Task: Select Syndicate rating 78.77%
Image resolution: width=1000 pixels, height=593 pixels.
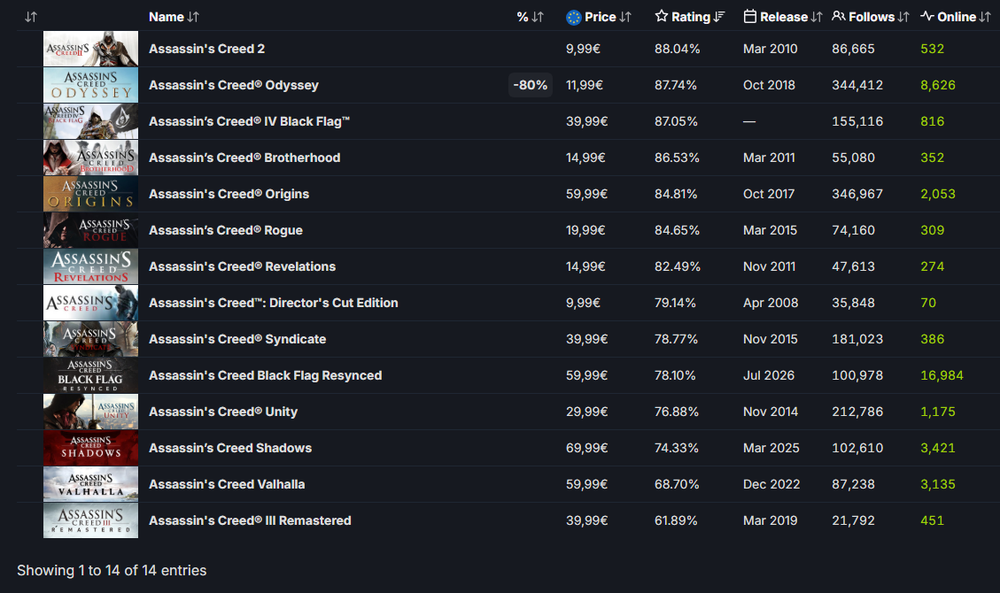Action: [676, 340]
